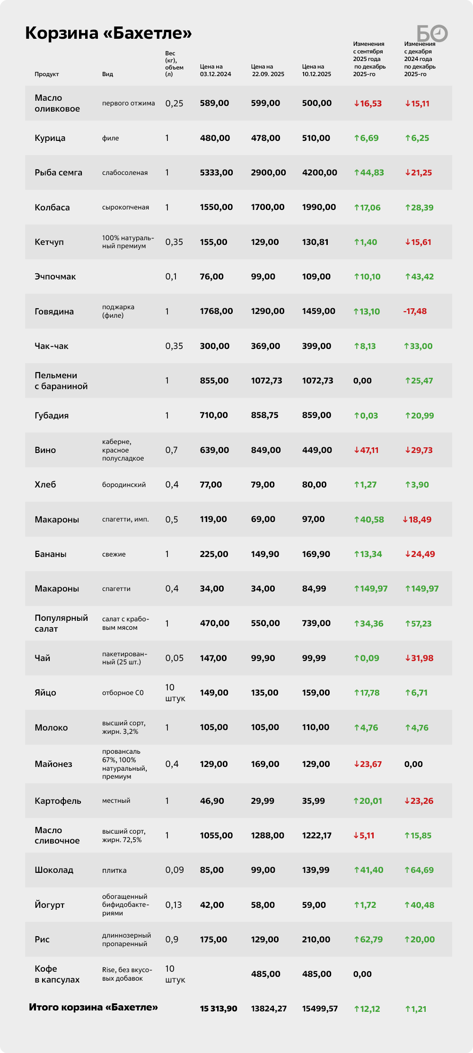Click red down arrow beside 47,11
The height and width of the screenshot is (1053, 473).
(357, 450)
